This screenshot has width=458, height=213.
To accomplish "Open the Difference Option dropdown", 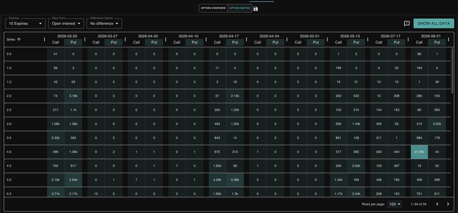I will (x=104, y=23).
